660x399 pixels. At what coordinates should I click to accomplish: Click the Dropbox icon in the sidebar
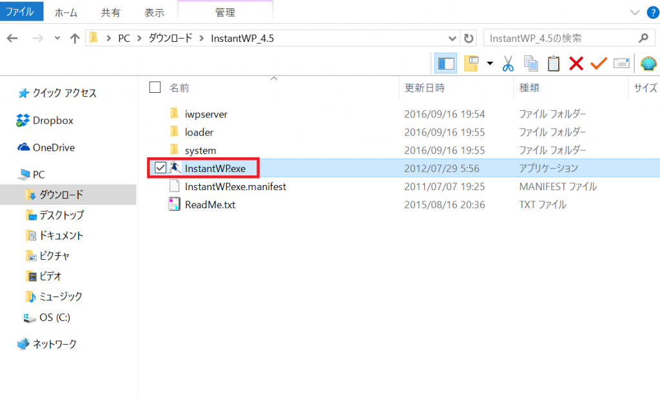tap(23, 121)
